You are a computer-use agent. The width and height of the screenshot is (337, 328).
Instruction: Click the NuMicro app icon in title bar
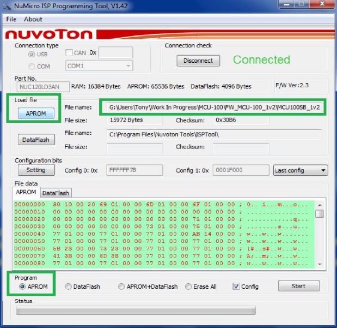(x=7, y=6)
